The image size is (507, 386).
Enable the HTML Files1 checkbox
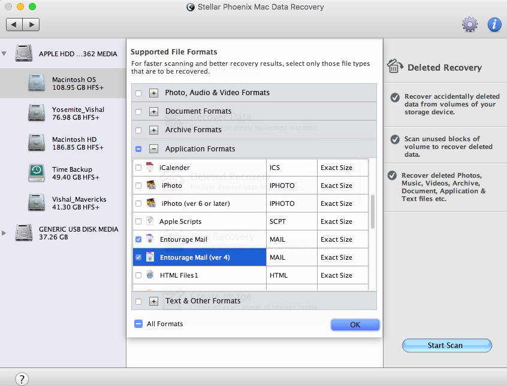138,275
